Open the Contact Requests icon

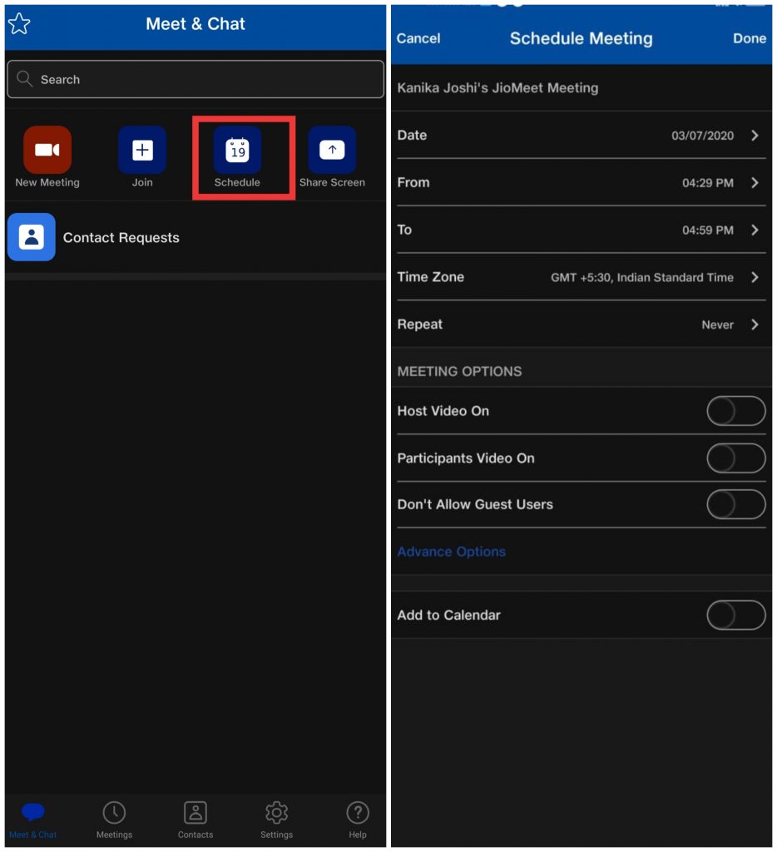point(32,237)
